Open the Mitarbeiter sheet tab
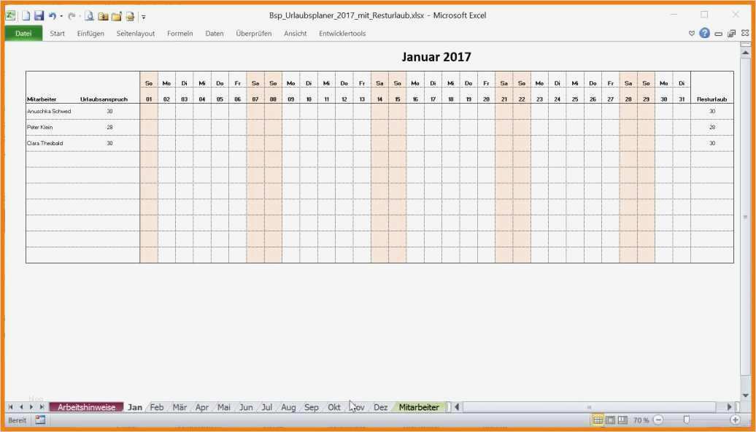 tap(419, 407)
